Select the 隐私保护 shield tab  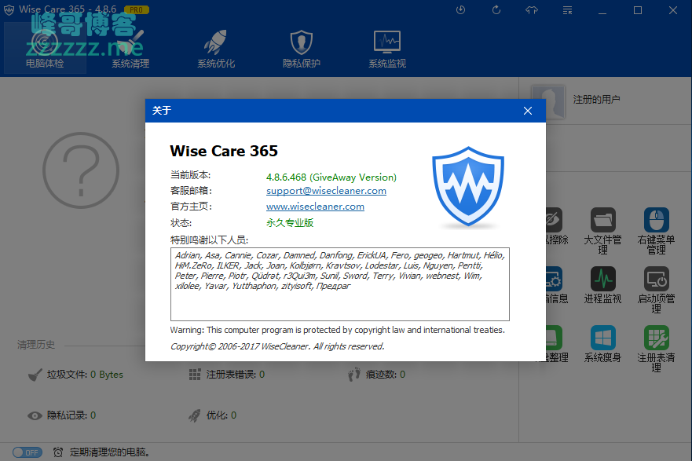(302, 48)
